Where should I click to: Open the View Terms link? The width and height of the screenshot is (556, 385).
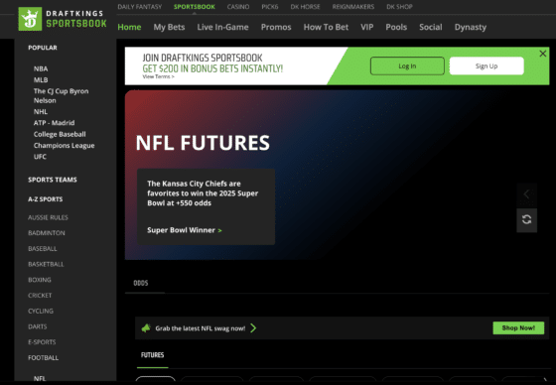pos(159,76)
